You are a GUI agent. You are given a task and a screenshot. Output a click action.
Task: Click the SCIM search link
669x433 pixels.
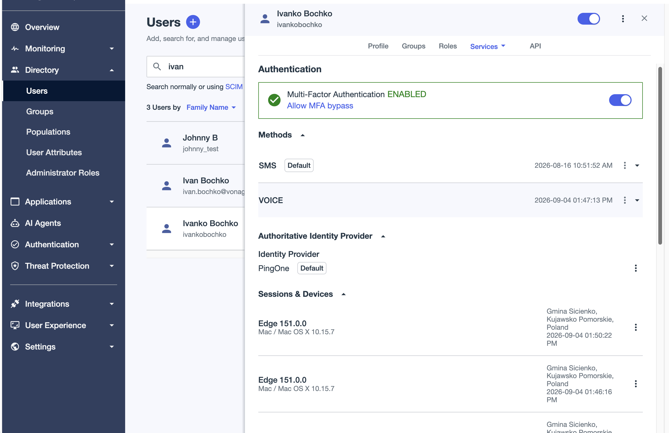(x=234, y=87)
